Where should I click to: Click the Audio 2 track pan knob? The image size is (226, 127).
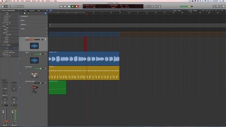46,39
